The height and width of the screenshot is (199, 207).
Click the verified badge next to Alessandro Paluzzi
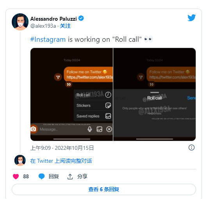click(81, 18)
